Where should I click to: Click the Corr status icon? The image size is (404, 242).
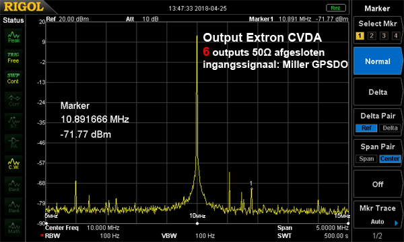(x=13, y=101)
